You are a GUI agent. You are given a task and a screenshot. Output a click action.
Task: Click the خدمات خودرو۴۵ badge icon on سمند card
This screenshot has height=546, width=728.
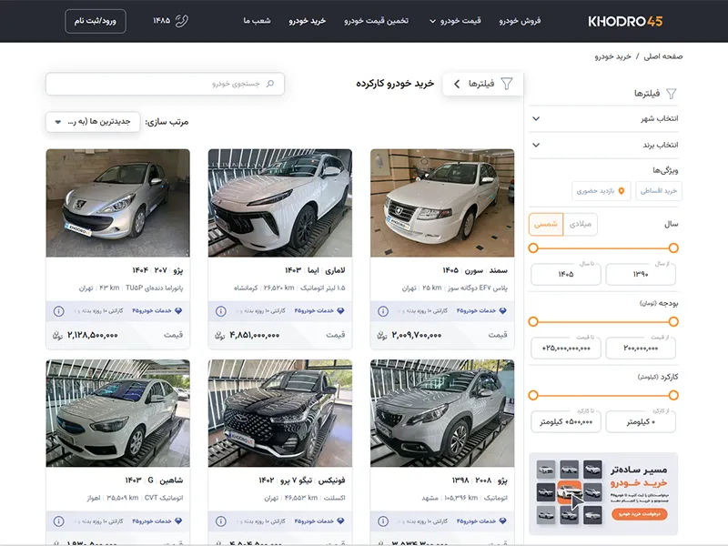(503, 310)
